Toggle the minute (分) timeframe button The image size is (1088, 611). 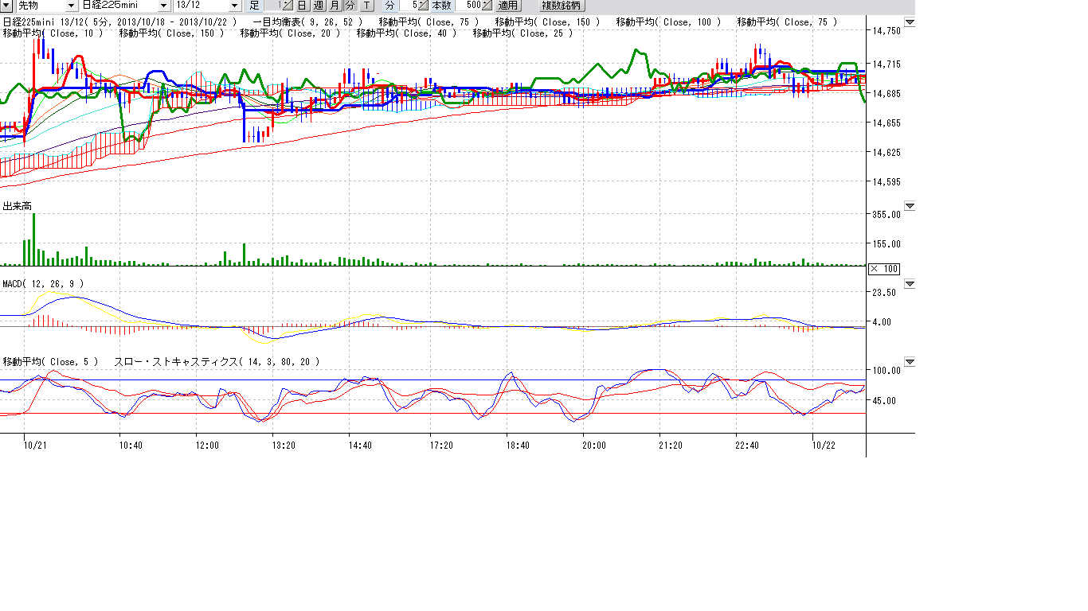[350, 6]
